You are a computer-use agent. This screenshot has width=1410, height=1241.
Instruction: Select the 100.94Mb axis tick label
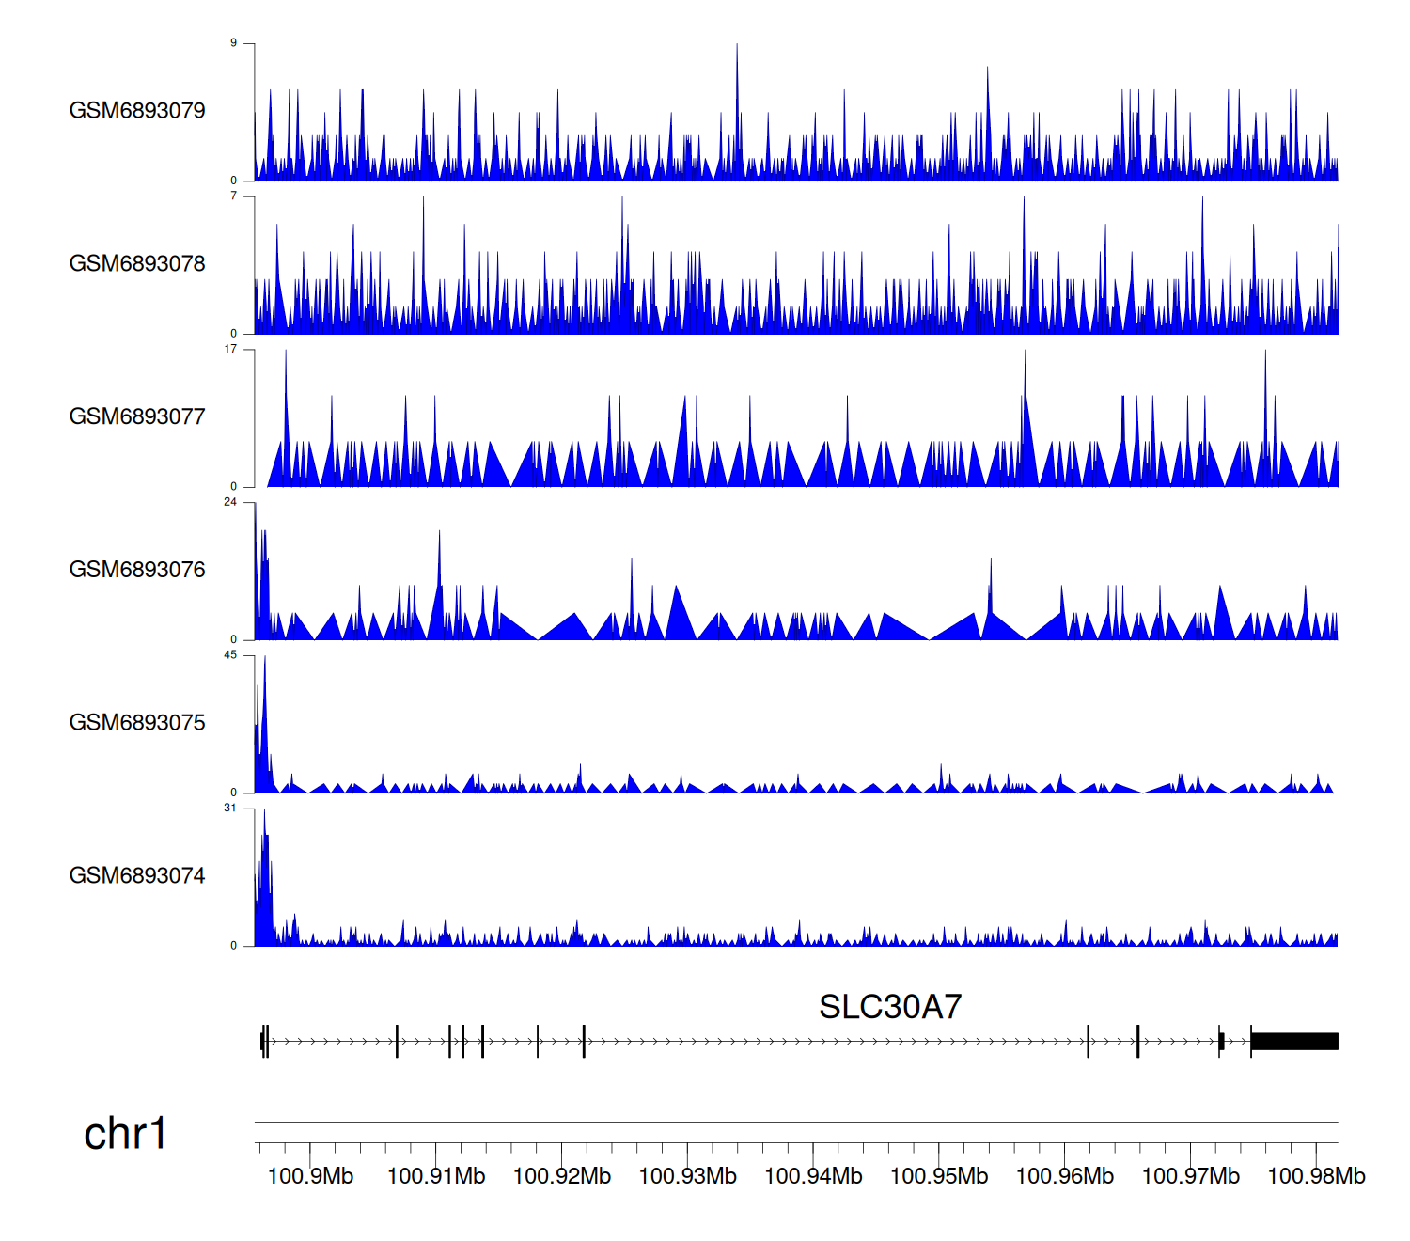click(813, 1176)
